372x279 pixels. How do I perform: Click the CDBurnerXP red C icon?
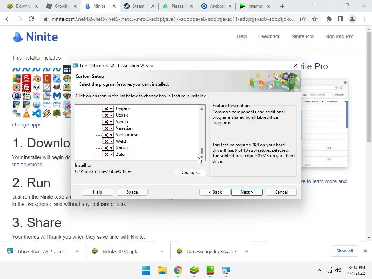tap(47, 78)
